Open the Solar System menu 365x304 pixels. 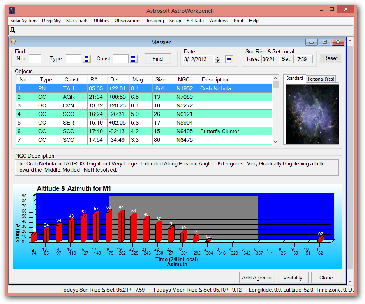pyautogui.click(x=23, y=21)
